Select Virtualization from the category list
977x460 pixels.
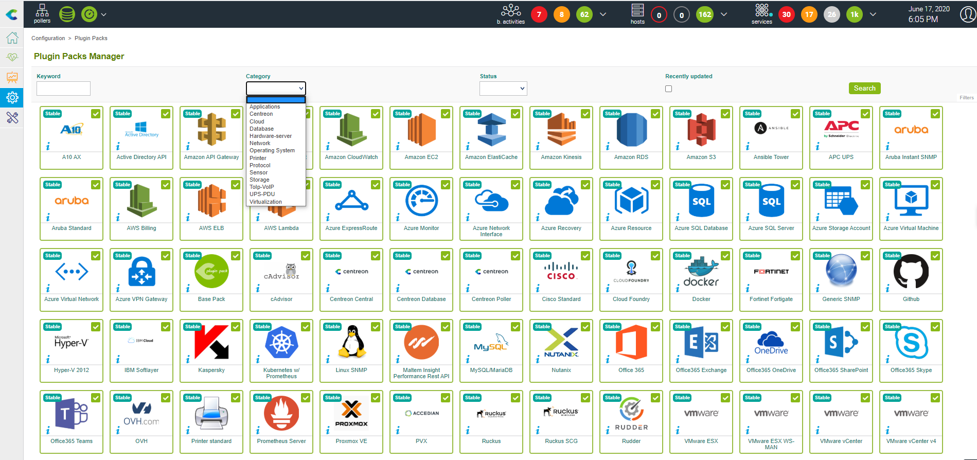(265, 202)
